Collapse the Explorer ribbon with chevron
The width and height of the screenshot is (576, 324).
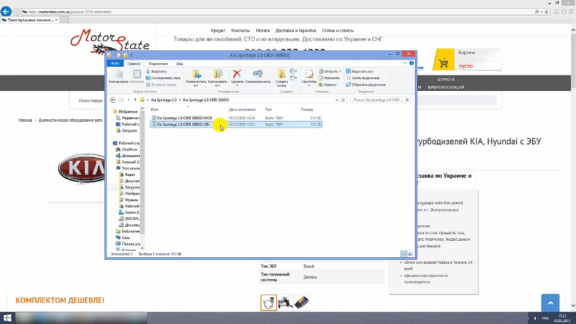(405, 63)
